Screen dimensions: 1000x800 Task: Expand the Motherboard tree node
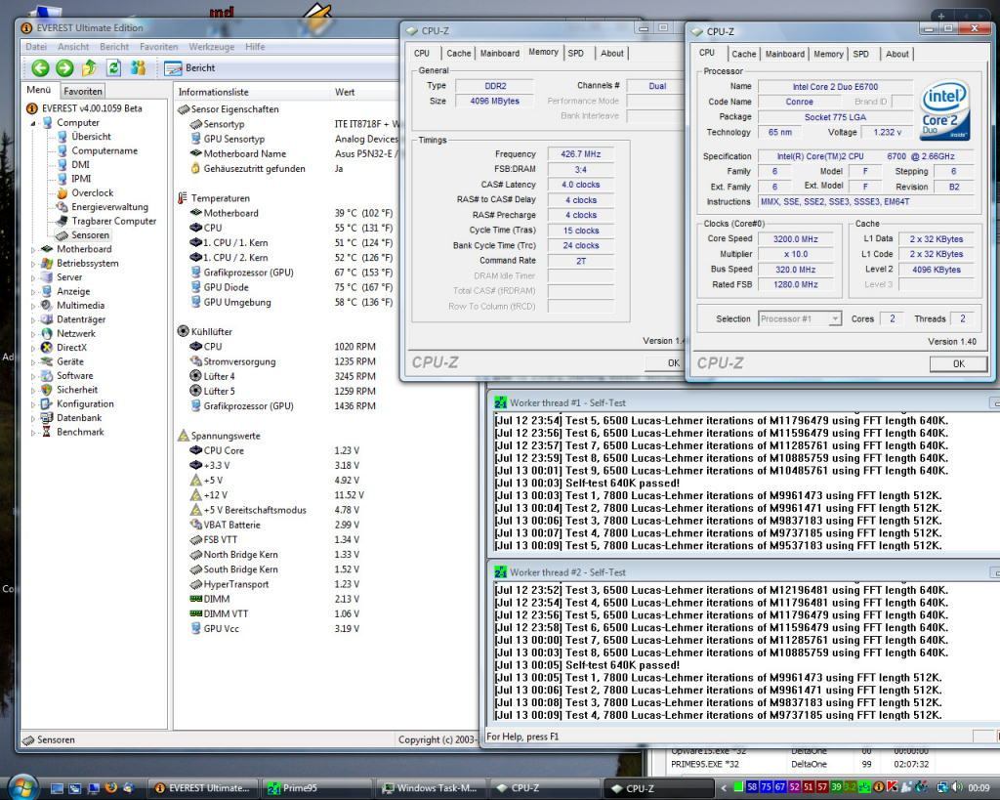(33, 249)
